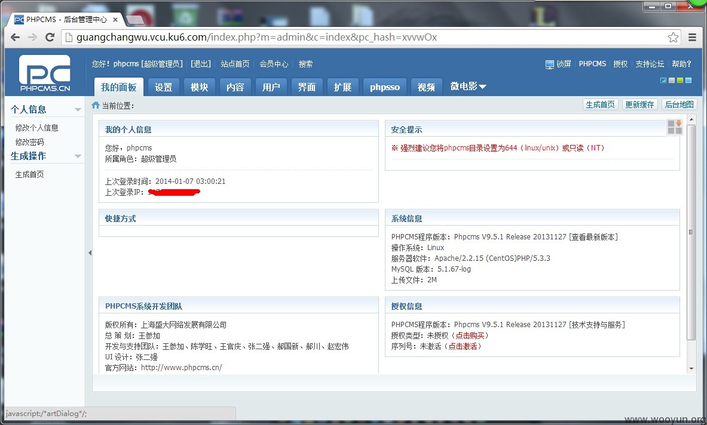707x425 pixels.
Task: Click the 快捷方式 panel header
Action: [238, 218]
